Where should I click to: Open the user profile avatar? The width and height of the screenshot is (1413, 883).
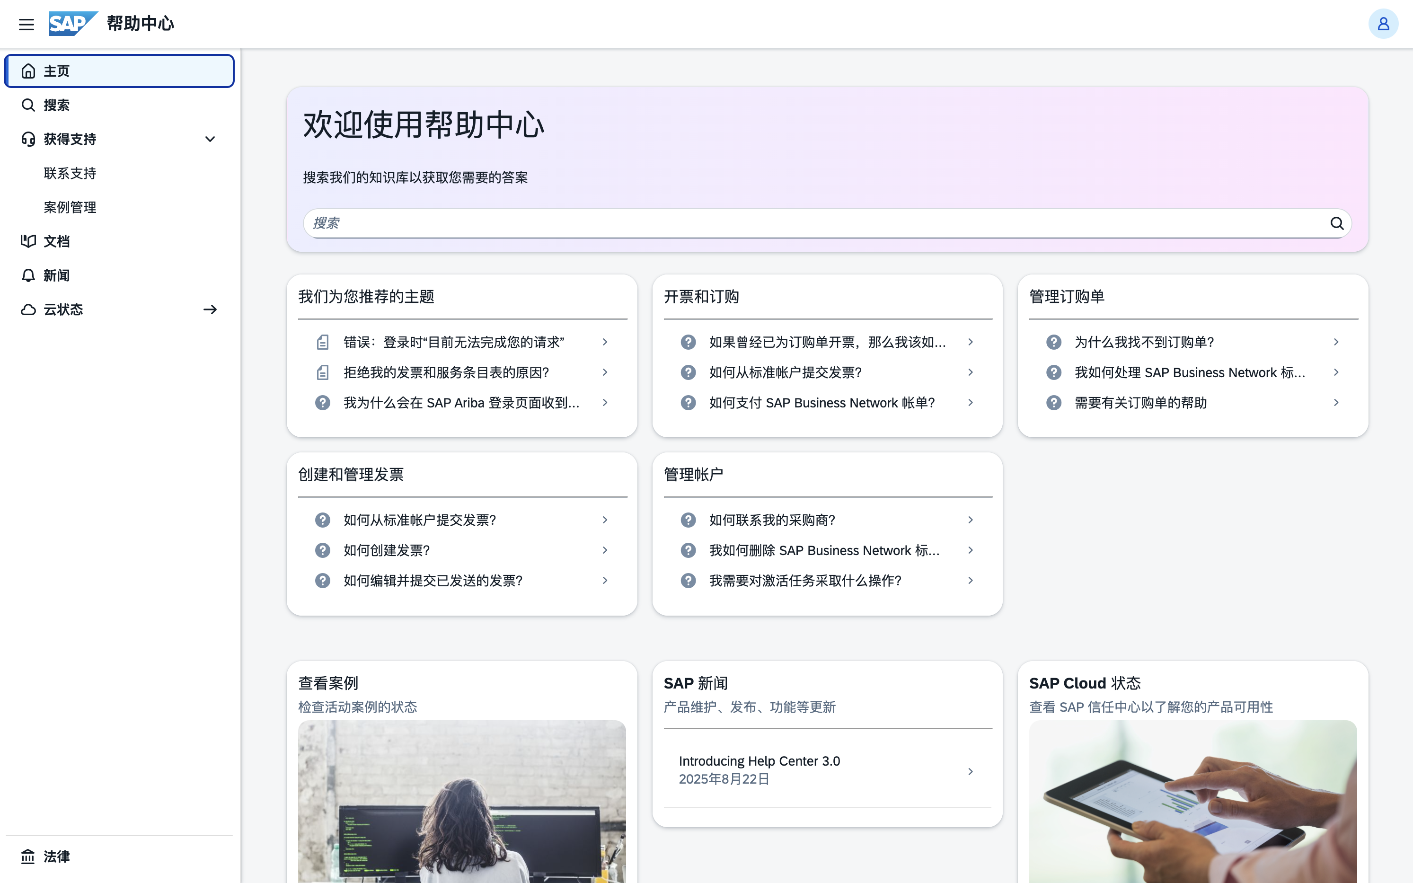[x=1383, y=24]
